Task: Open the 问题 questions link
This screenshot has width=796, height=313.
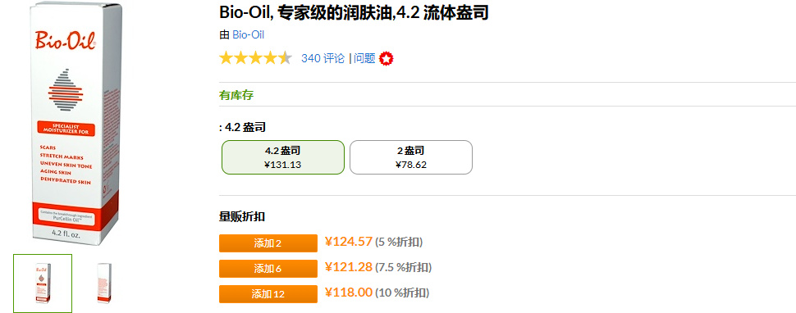Action: tap(364, 58)
